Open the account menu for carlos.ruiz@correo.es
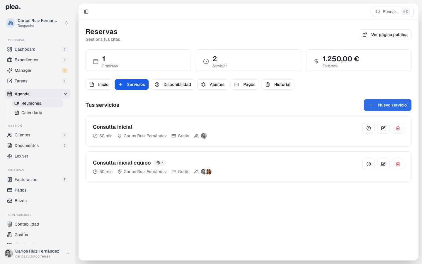 point(37,253)
